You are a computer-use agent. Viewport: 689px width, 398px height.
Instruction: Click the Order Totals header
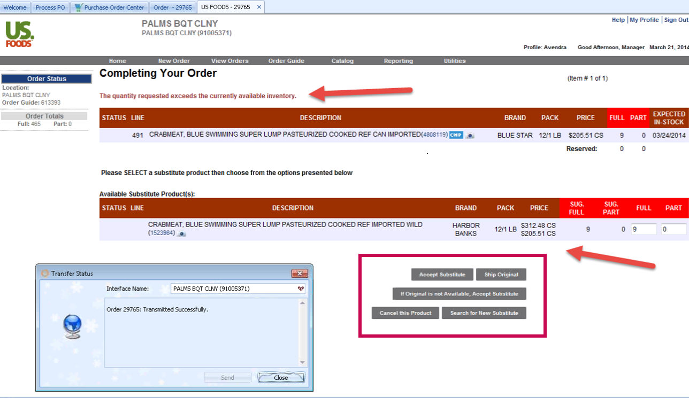44,116
